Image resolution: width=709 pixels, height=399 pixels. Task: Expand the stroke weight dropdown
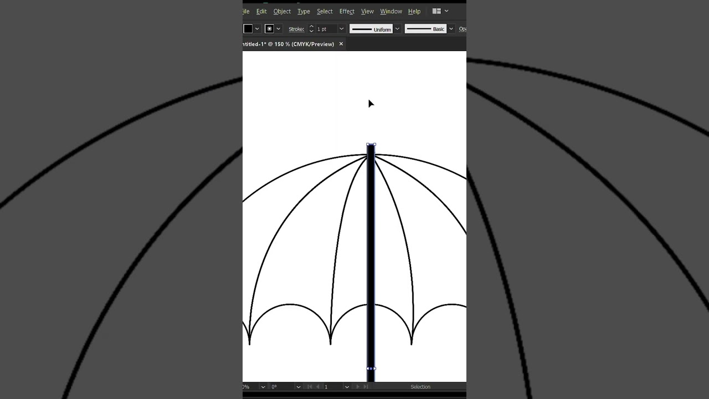[341, 29]
